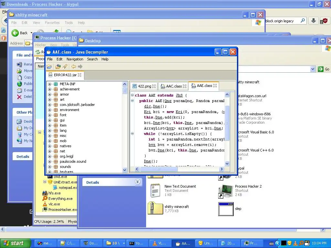Collapse the while loop code fold marker
The height and width of the screenshot is (248, 331).
tap(132, 133)
